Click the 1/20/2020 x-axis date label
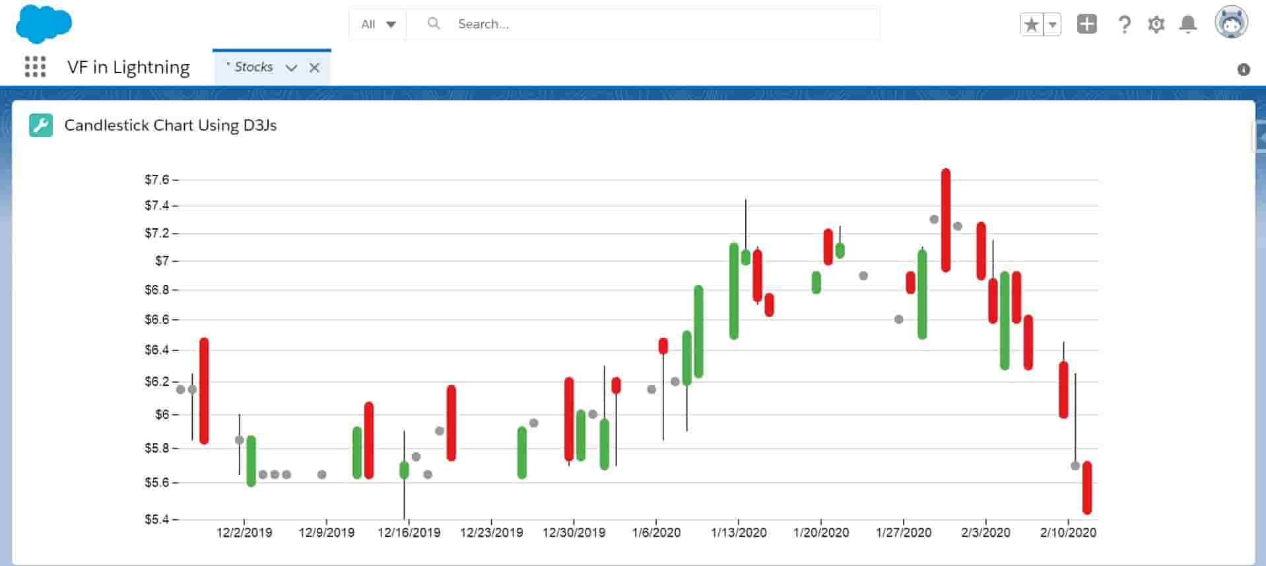This screenshot has width=1266, height=566. [821, 532]
